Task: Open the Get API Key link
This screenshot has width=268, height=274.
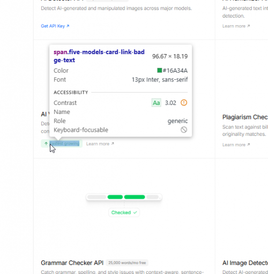Action: (x=55, y=26)
